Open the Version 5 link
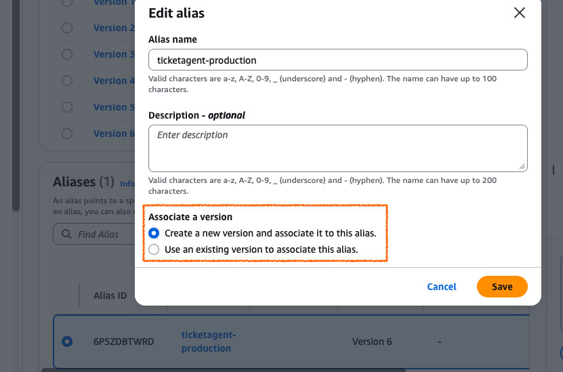The image size is (563, 372). tap(110, 107)
